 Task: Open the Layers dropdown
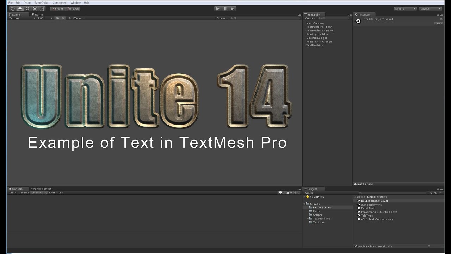[405, 9]
